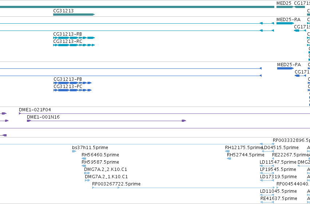Click the LD11045.5prime EST

click(x=267, y=195)
